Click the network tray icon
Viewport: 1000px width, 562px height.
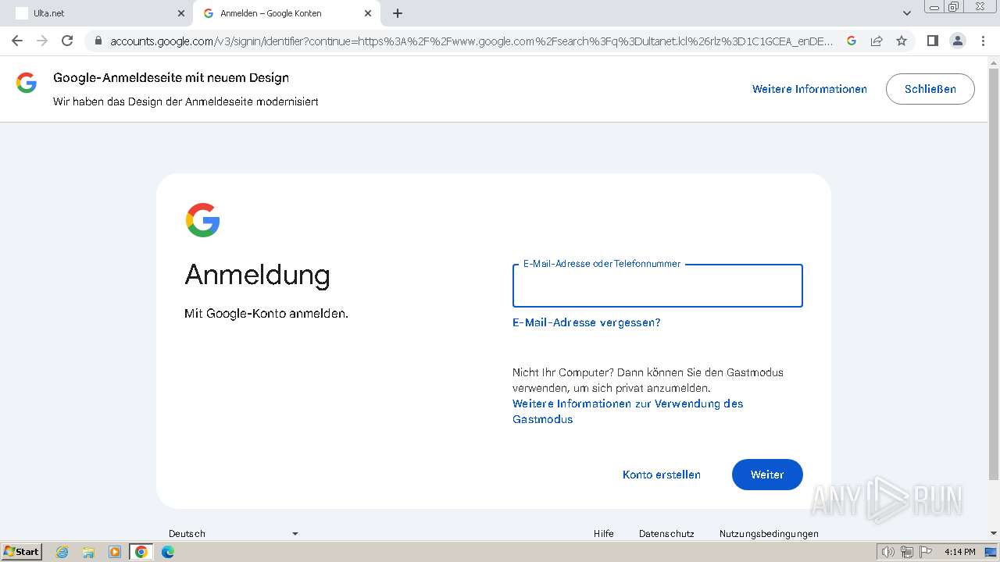pos(907,552)
